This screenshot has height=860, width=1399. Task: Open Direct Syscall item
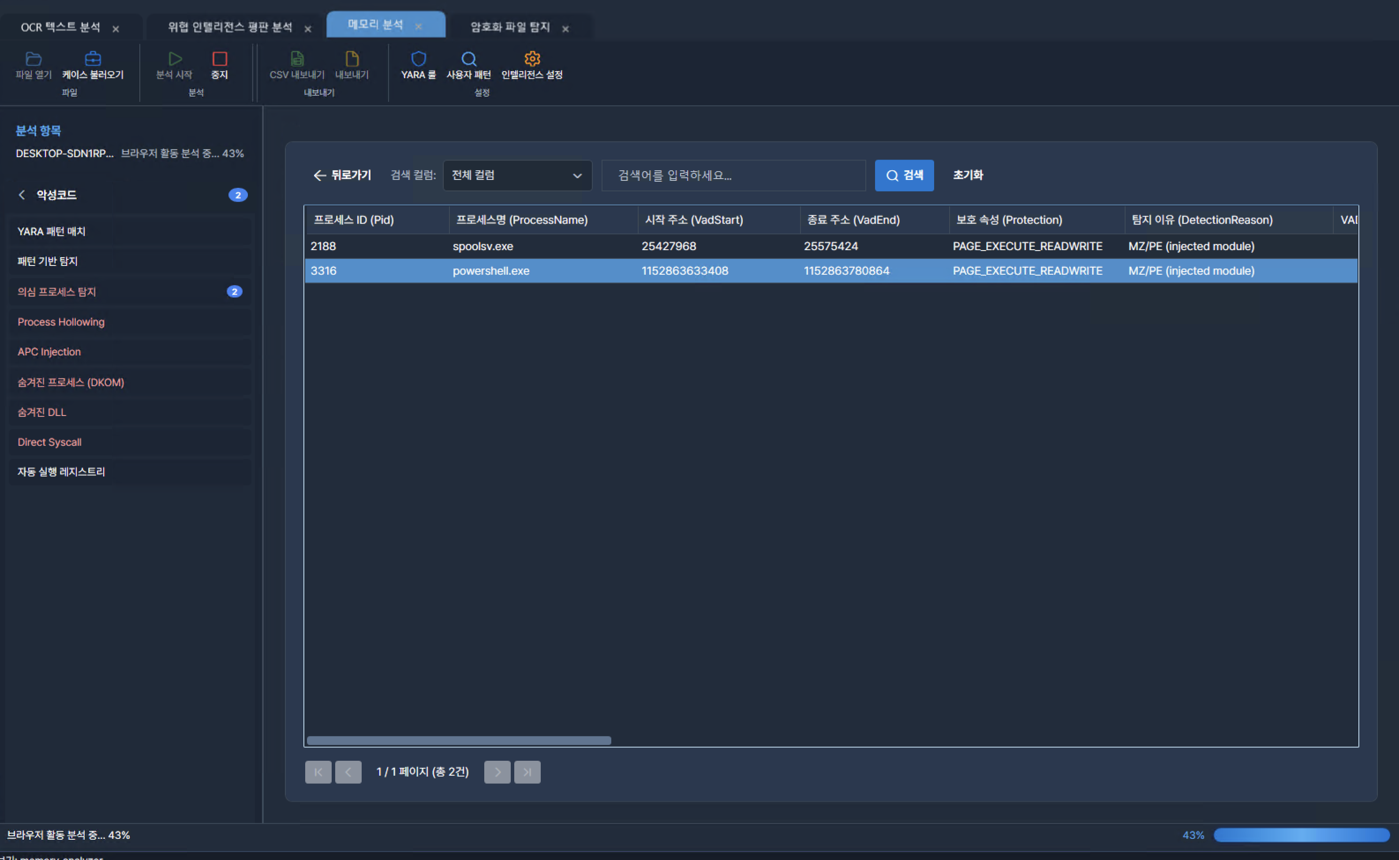point(130,442)
